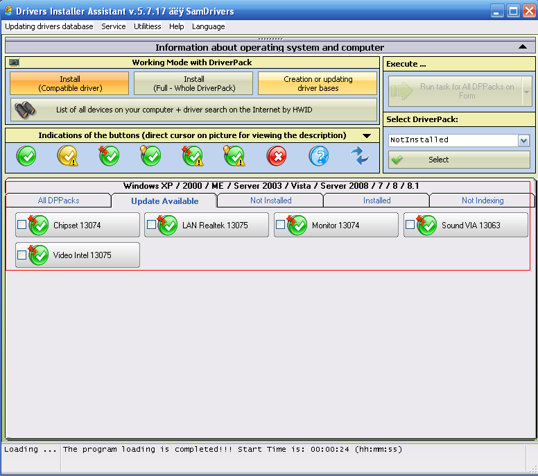Check the Monitor 13074 checkbox
This screenshot has width=538, height=476.
tap(280, 225)
